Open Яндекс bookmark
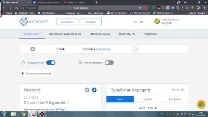 coord(8,13)
